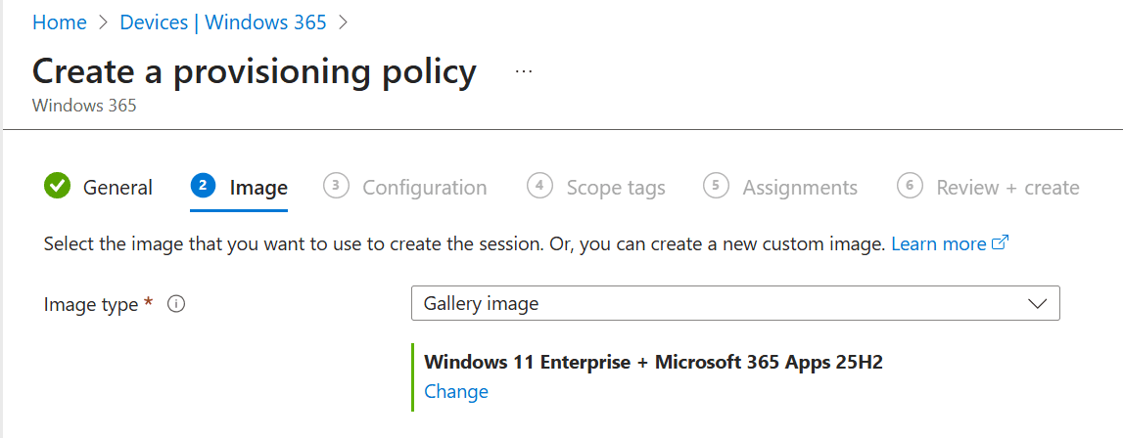1123x438 pixels.
Task: Click the step 3 circle icon
Action: point(336,186)
